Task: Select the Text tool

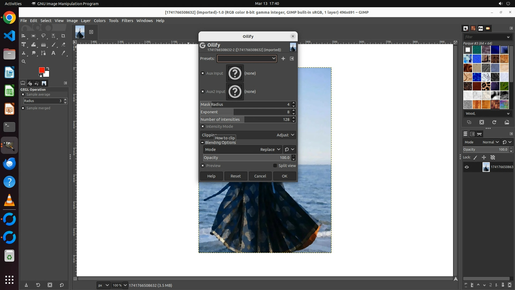Action: click(x=53, y=53)
